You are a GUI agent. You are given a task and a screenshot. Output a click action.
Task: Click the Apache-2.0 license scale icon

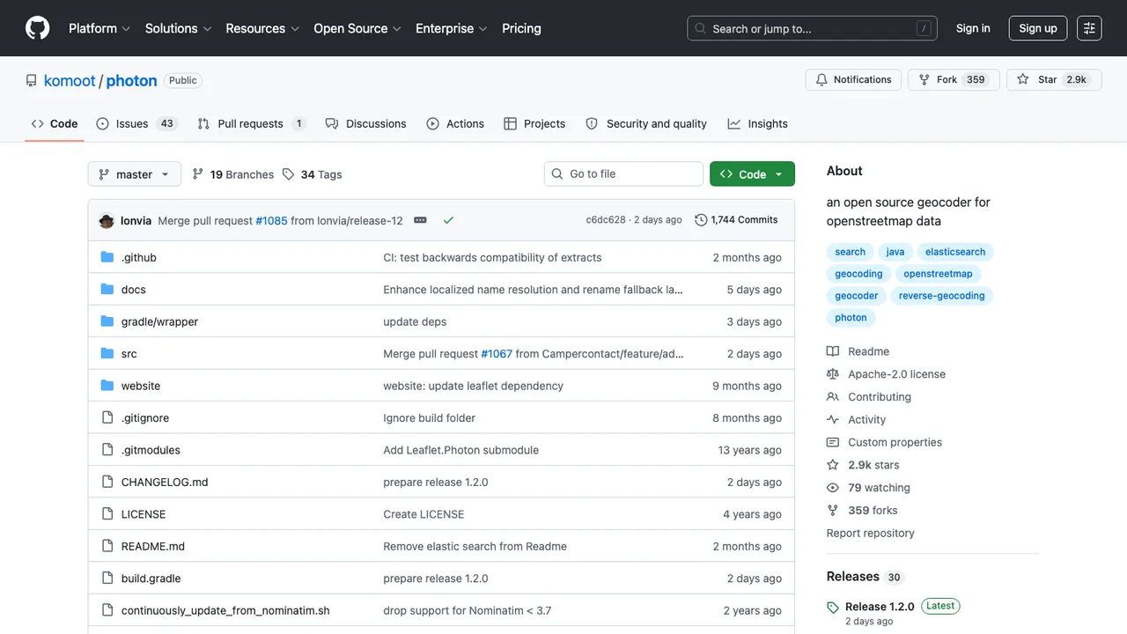[833, 374]
